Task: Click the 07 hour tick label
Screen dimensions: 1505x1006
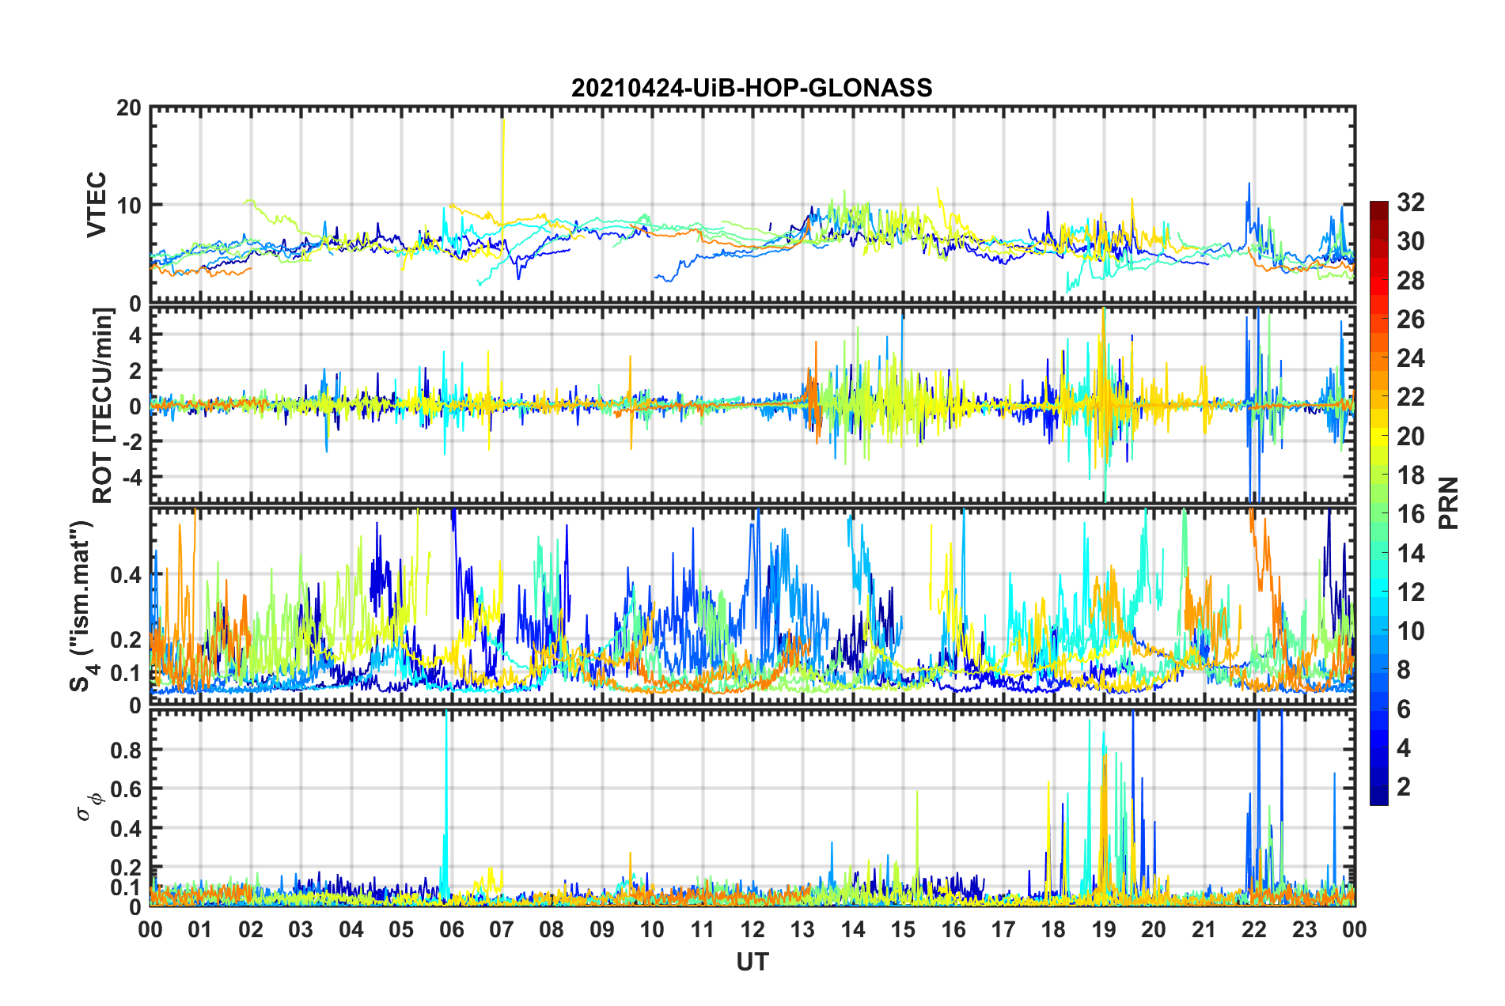Action: [x=502, y=929]
